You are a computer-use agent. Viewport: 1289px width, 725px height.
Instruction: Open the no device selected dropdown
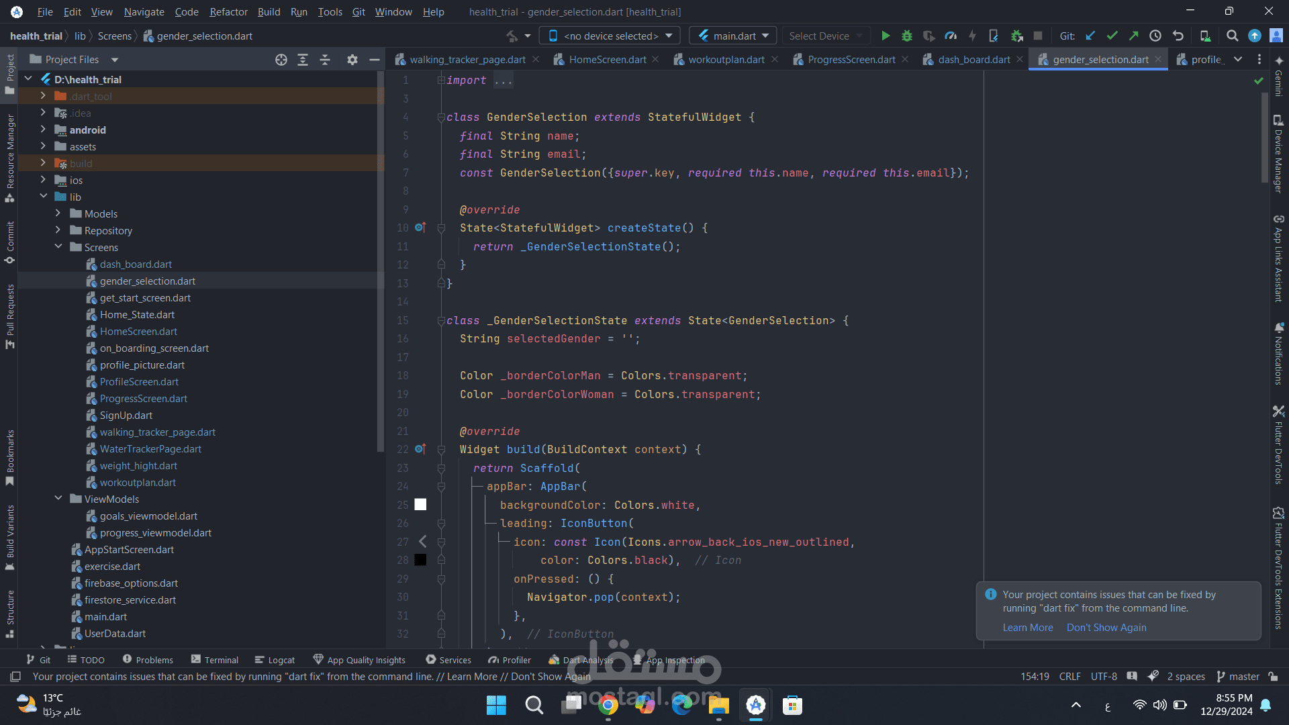(x=610, y=36)
